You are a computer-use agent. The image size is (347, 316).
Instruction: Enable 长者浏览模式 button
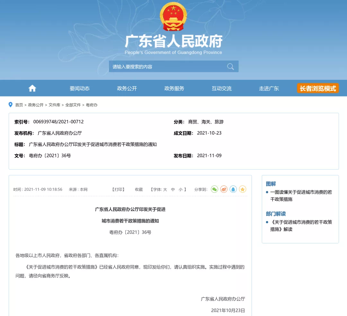[318, 88]
